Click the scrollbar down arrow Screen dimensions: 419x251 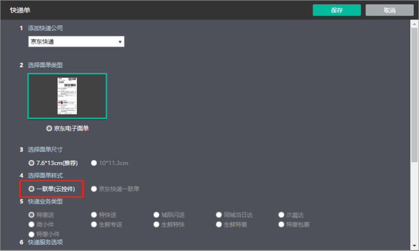tap(414, 246)
